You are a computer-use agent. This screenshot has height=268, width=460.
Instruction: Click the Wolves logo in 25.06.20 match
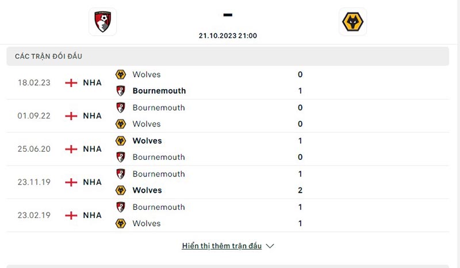pos(121,141)
